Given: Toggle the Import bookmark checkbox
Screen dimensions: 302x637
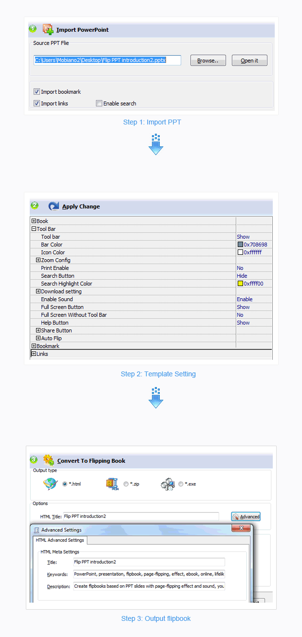Looking at the screenshot, I should coord(37,92).
